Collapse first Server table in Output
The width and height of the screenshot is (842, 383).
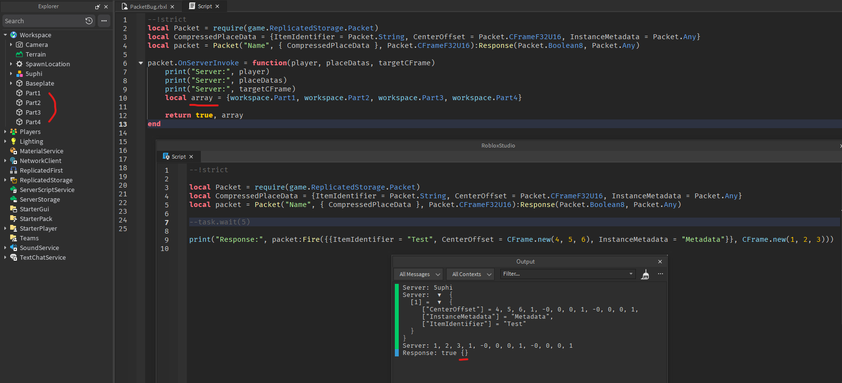[439, 295]
